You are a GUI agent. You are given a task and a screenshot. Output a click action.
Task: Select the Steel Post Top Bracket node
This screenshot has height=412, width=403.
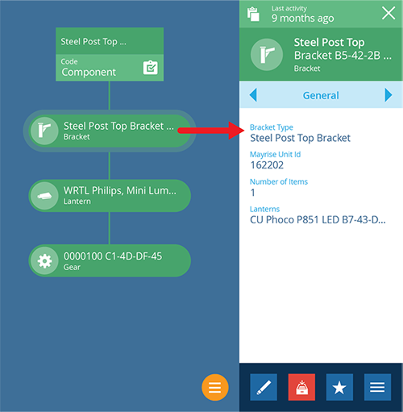pyautogui.click(x=110, y=131)
